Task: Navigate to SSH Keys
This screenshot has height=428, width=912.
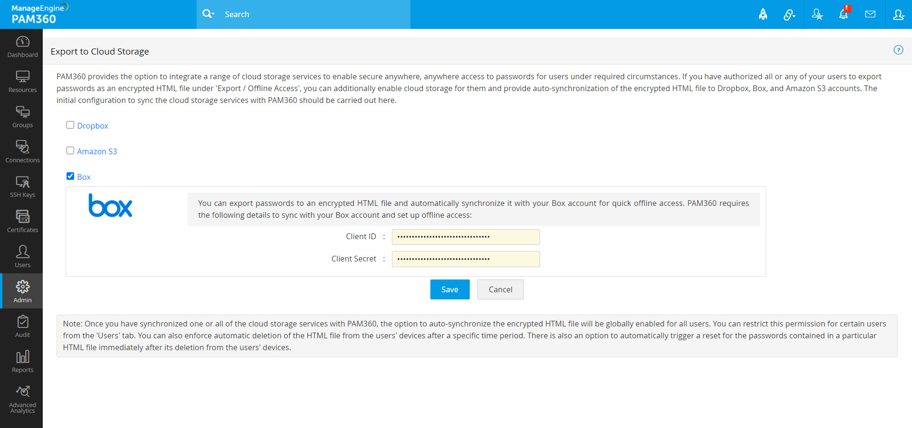Action: click(x=22, y=186)
